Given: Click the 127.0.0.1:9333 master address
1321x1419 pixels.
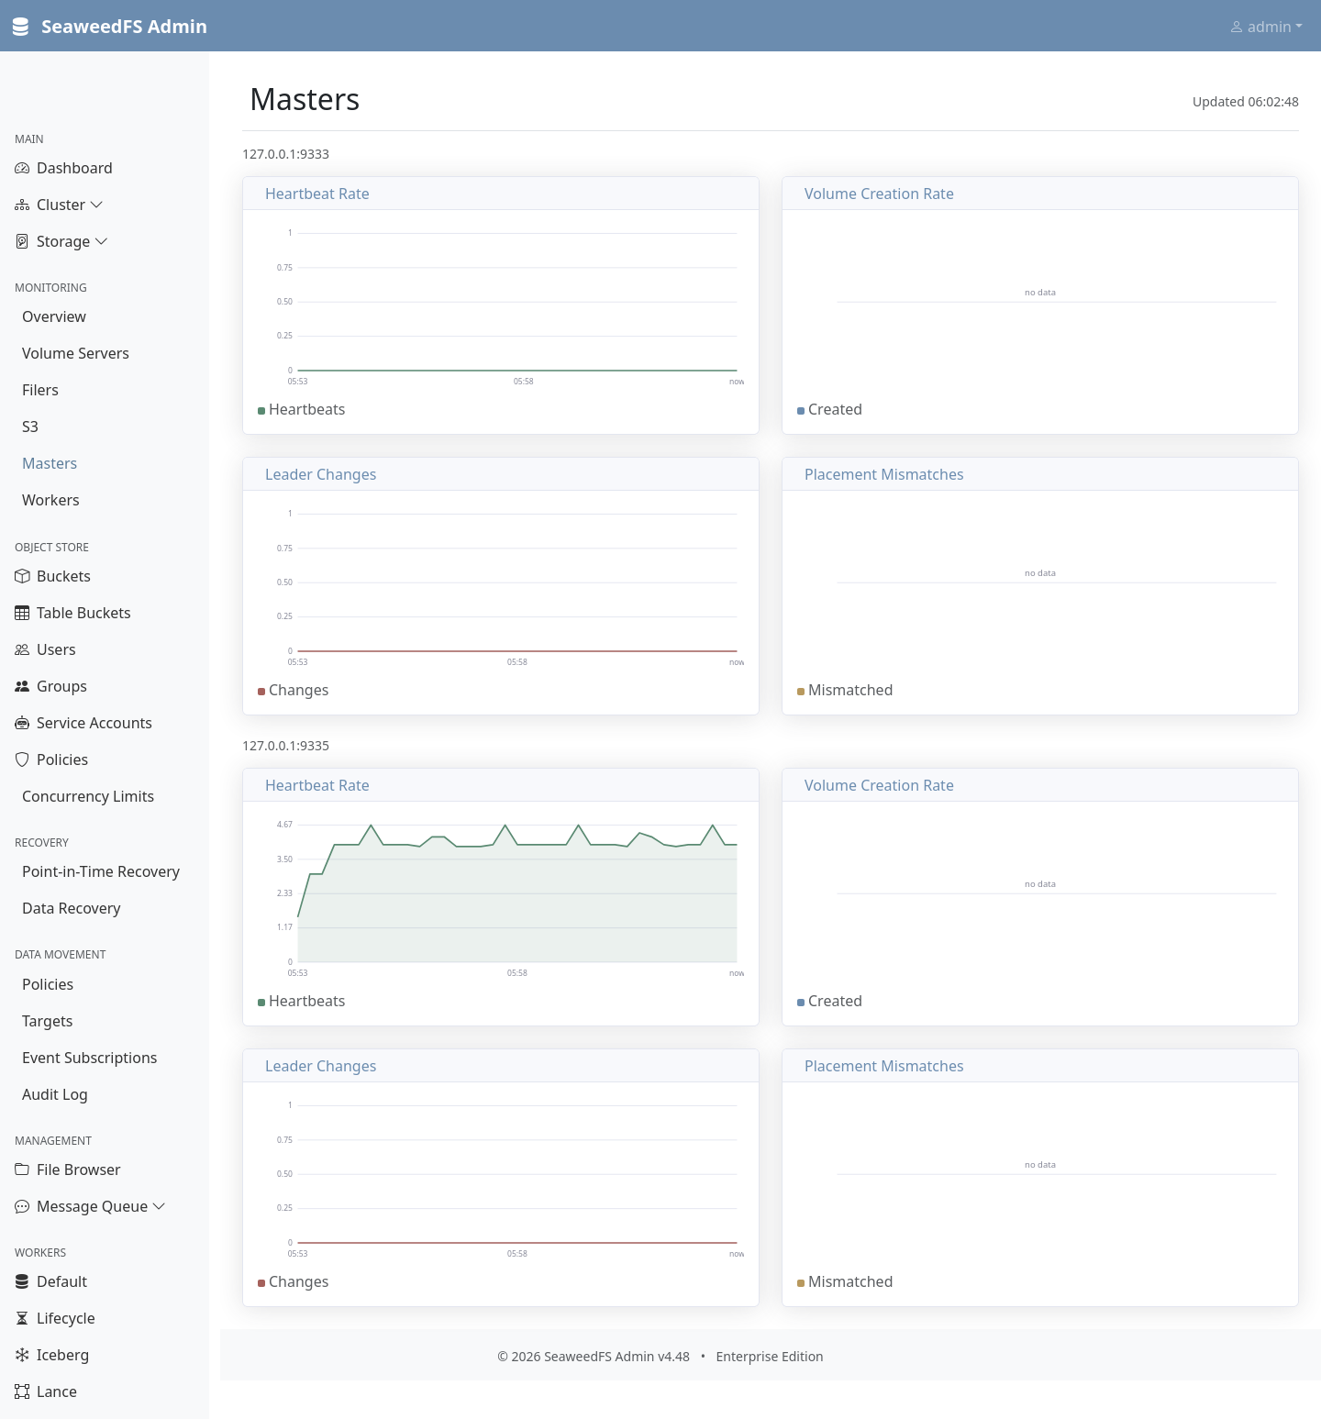Looking at the screenshot, I should point(285,154).
